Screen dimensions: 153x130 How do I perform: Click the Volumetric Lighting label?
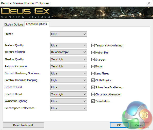[16, 101]
